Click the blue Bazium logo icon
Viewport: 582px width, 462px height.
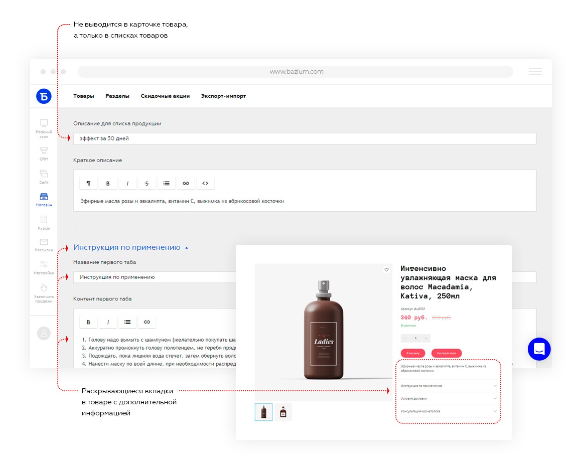pos(44,96)
